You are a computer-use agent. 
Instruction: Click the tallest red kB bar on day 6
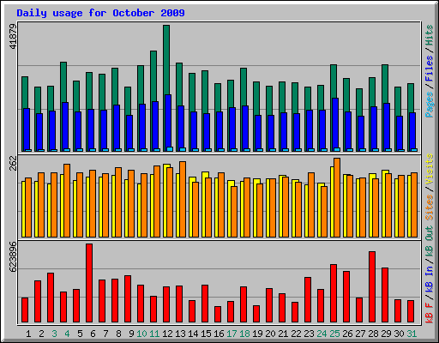[89, 283]
